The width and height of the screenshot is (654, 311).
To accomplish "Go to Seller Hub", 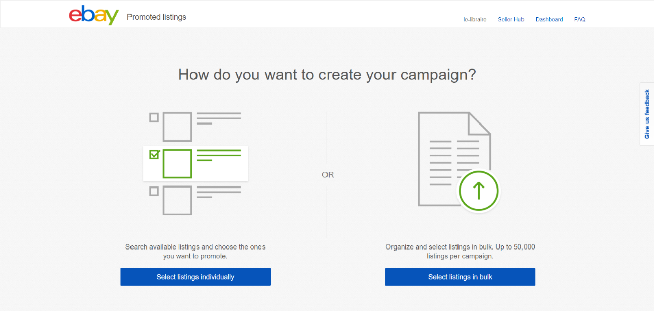I will [x=511, y=19].
